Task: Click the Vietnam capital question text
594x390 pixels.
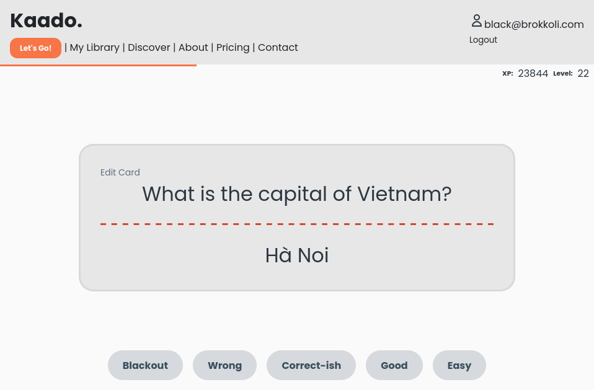Action: pos(297,194)
